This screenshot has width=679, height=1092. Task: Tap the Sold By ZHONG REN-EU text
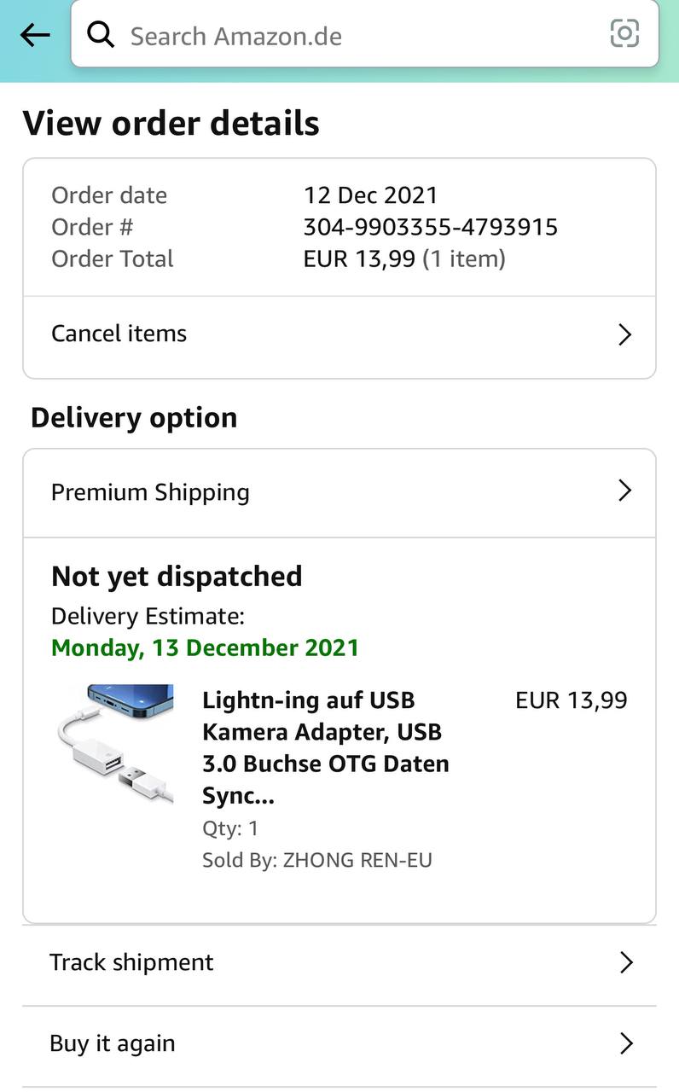[317, 860]
